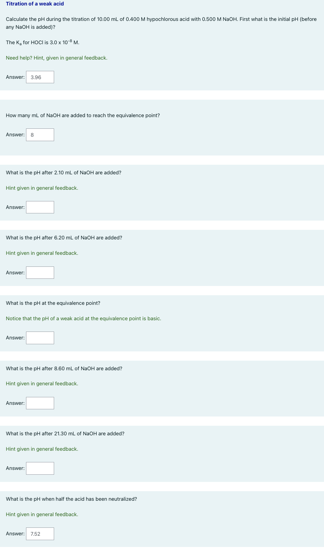The image size is (324, 548).
Task: Click the empty answer field for 2.10 mL question
Action: point(40,207)
